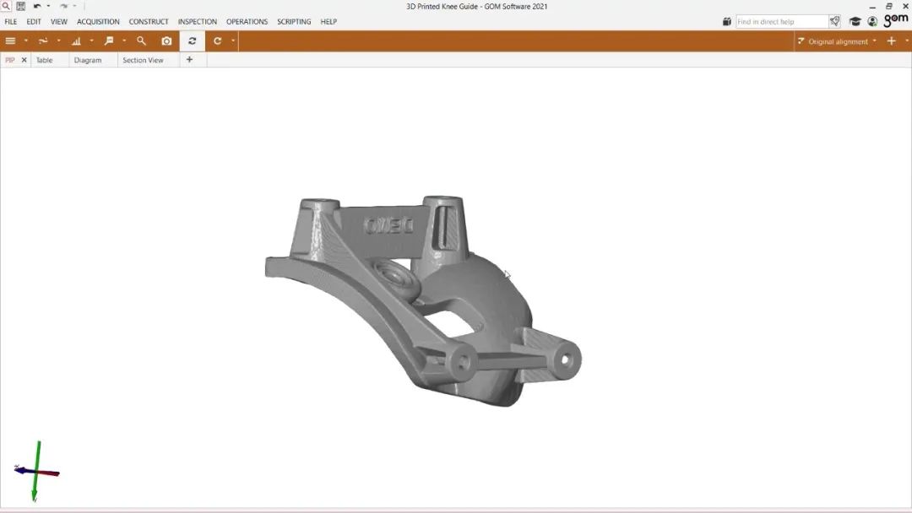Add a new tab with plus button
This screenshot has height=513, width=912.
(190, 60)
